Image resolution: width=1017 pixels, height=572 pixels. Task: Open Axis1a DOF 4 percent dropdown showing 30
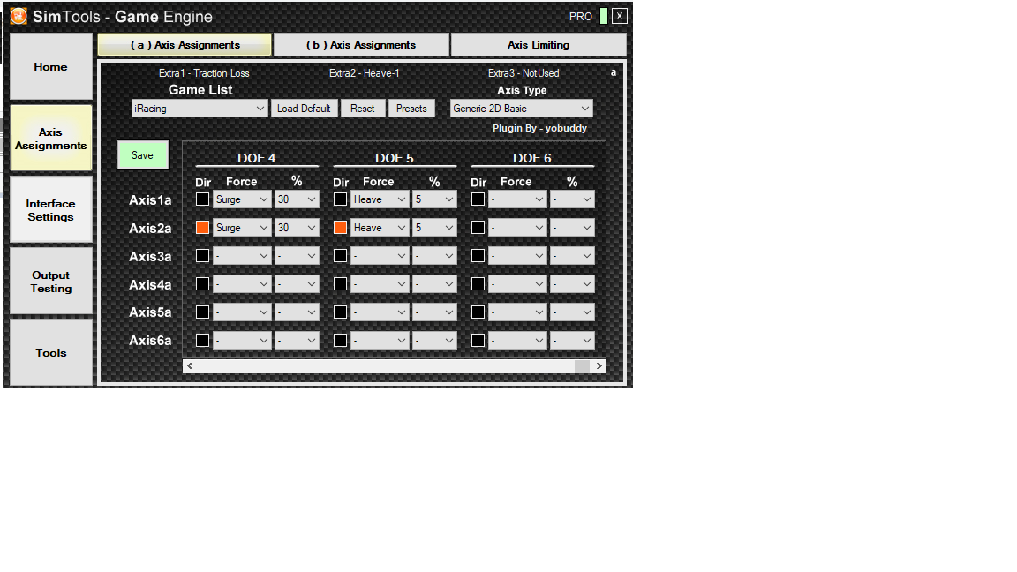[x=297, y=199]
